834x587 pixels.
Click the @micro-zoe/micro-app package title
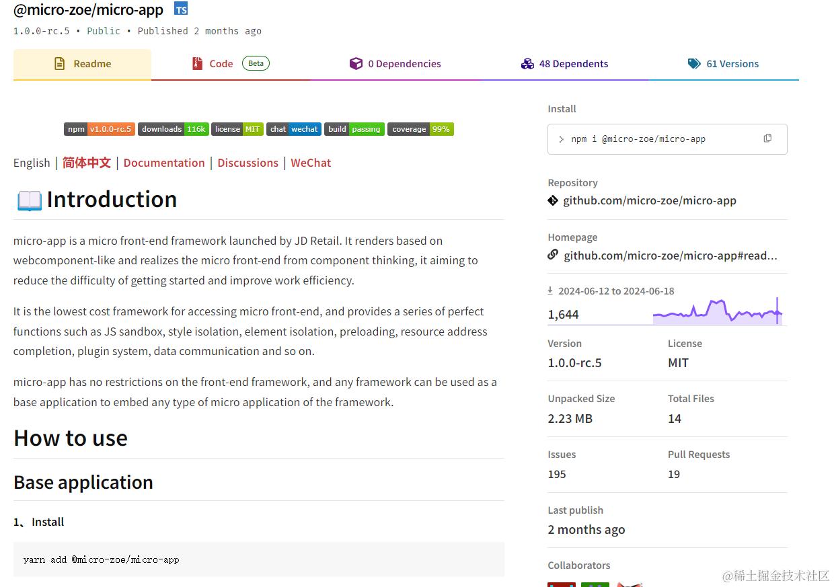(x=88, y=10)
